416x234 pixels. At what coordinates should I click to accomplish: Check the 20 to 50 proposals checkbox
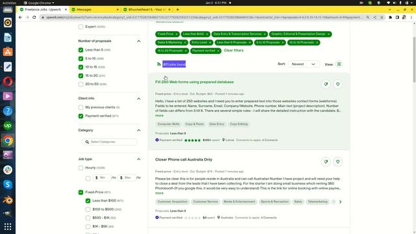pyautogui.click(x=81, y=84)
